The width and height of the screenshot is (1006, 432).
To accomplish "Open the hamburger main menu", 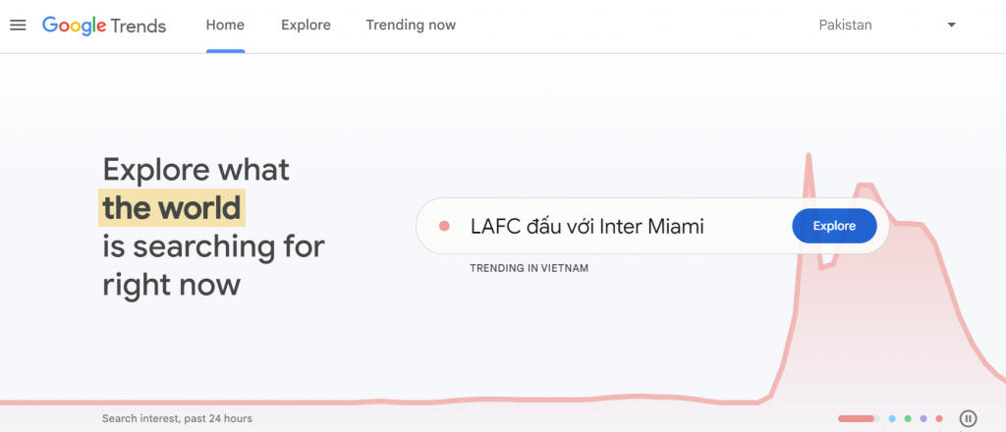I will [18, 26].
